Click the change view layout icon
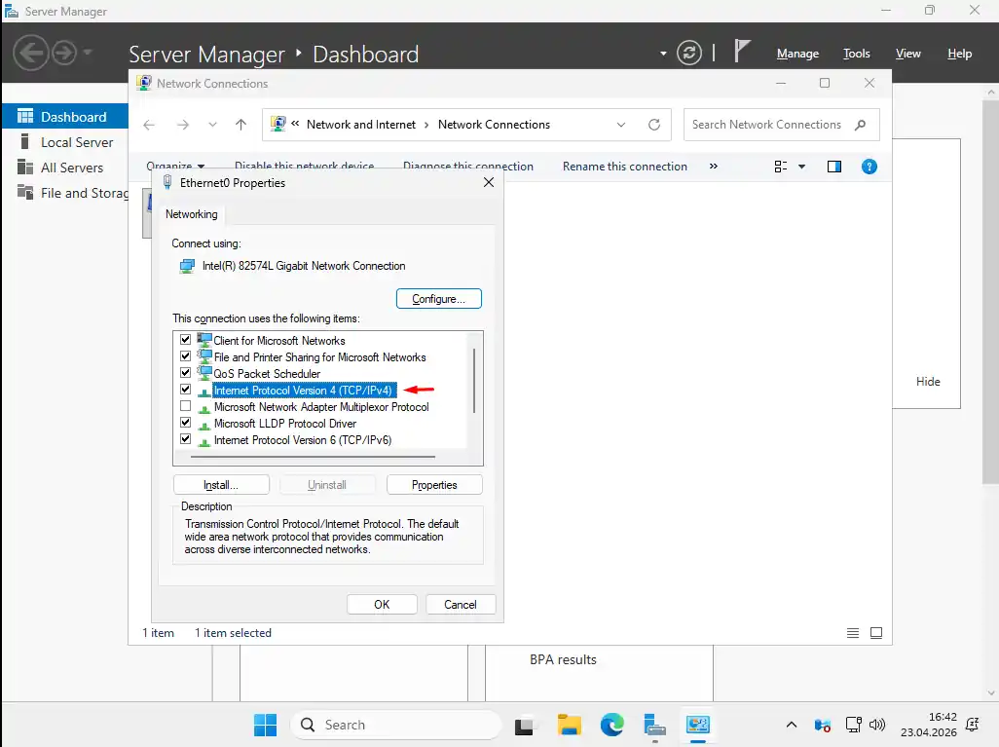 tap(781, 167)
